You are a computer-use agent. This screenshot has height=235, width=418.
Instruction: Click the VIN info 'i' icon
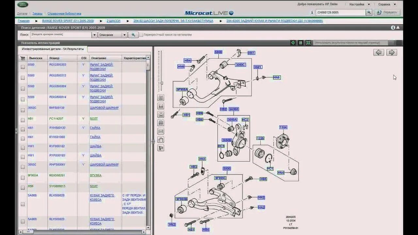click(312, 12)
